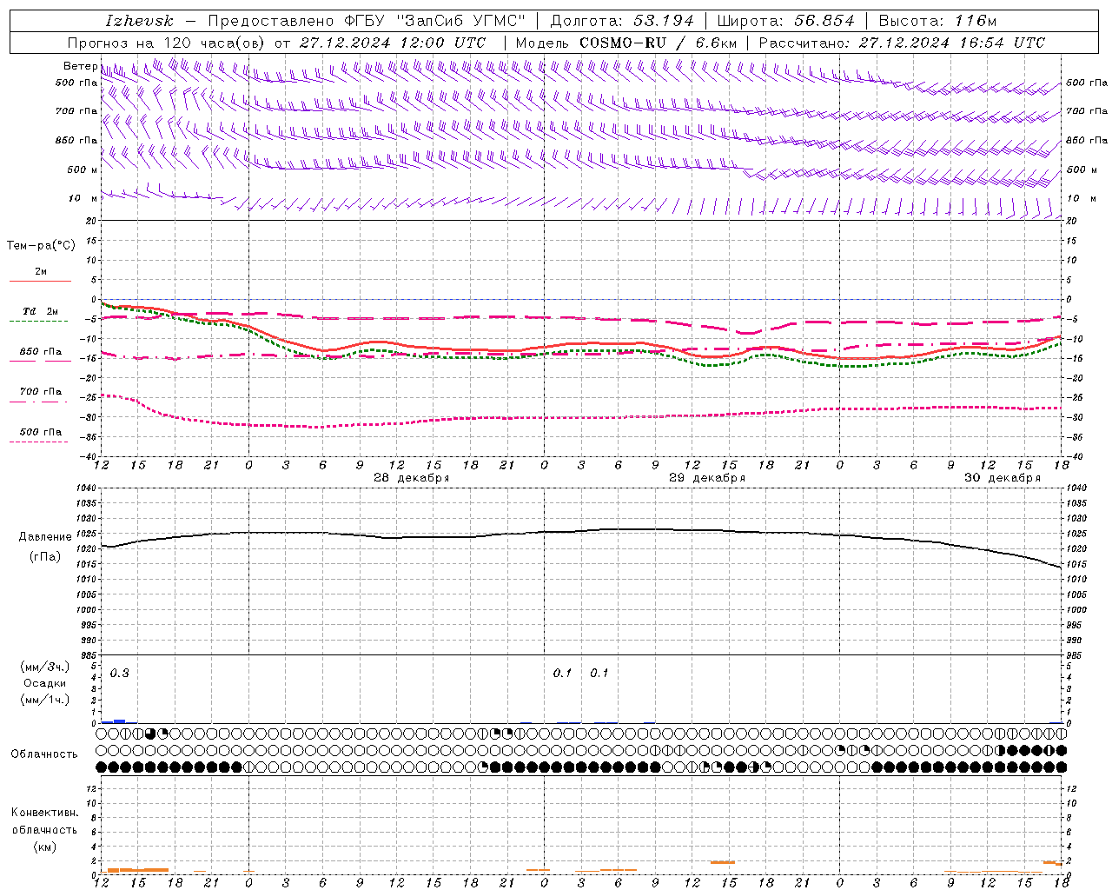Click the Izhevsk station title
This screenshot has height=890, width=1112.
click(x=139, y=21)
